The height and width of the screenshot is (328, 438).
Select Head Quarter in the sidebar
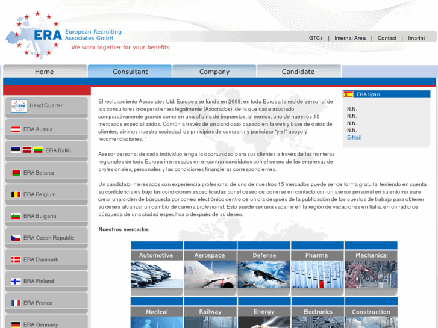coord(46,107)
